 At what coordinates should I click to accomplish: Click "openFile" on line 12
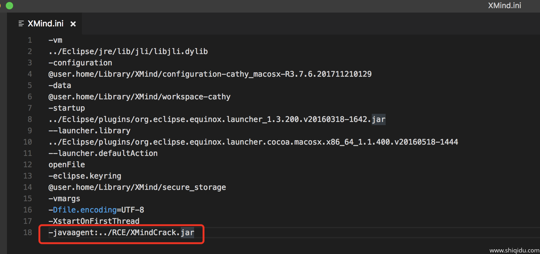tap(67, 165)
